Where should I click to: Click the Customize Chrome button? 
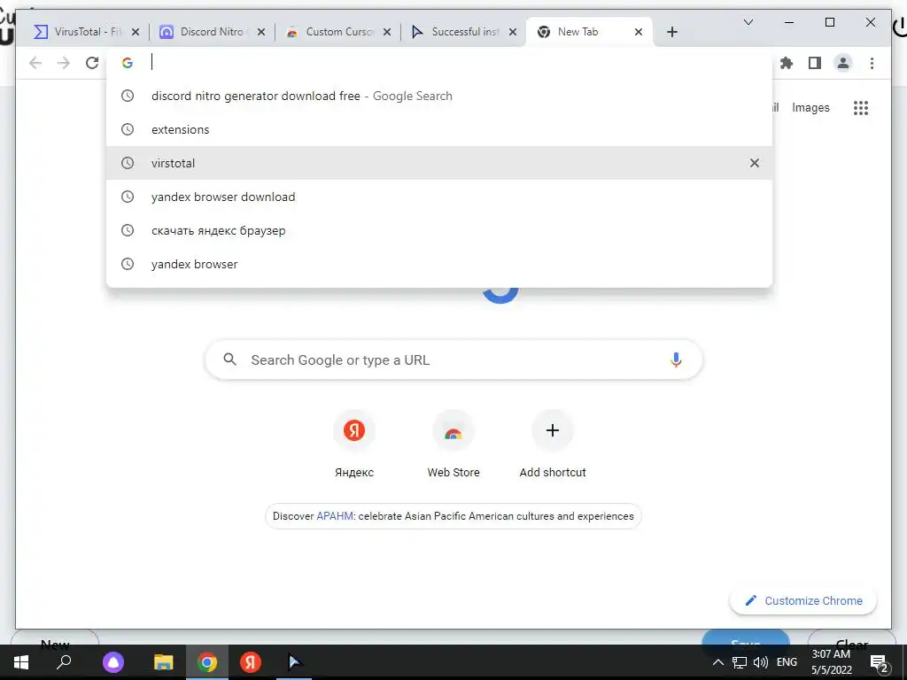click(x=803, y=601)
